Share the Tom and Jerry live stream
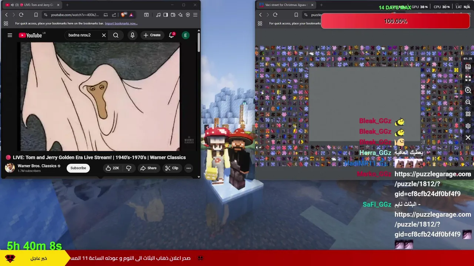This screenshot has width=474, height=266. click(x=148, y=168)
